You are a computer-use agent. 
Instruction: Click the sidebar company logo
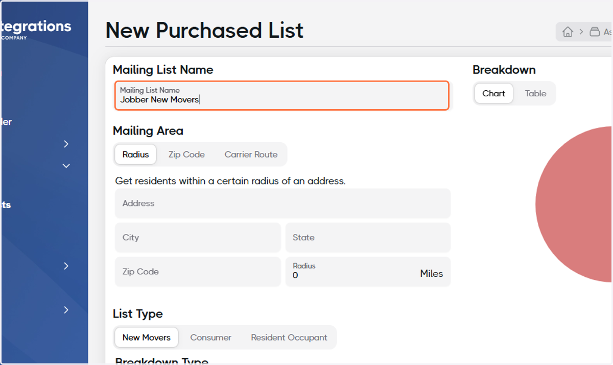tap(36, 29)
